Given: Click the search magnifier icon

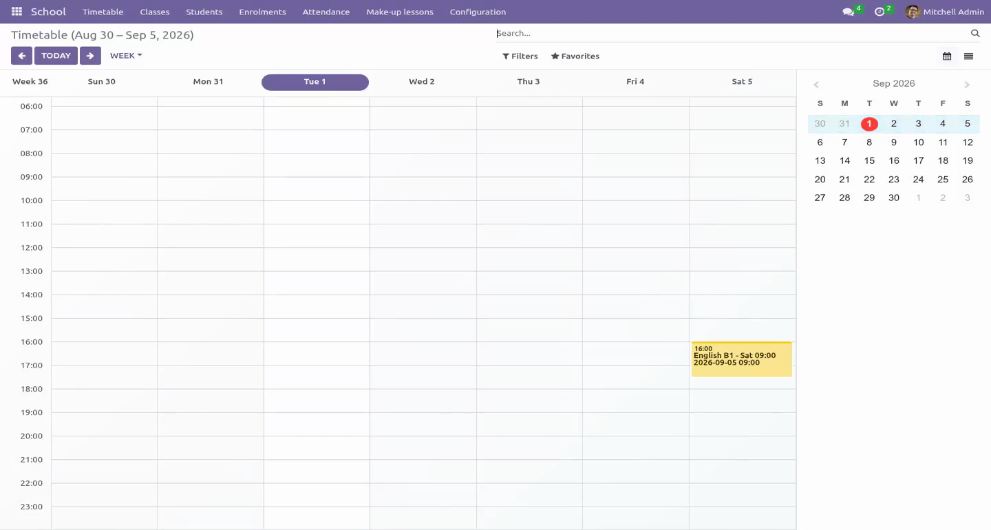Looking at the screenshot, I should point(974,33).
